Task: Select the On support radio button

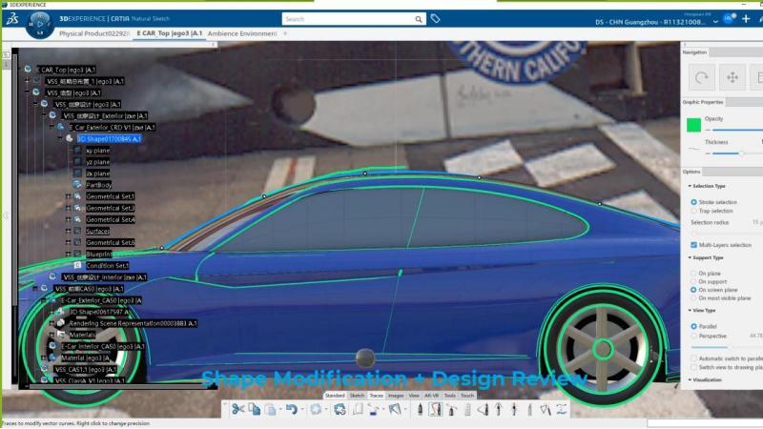Action: (x=693, y=281)
